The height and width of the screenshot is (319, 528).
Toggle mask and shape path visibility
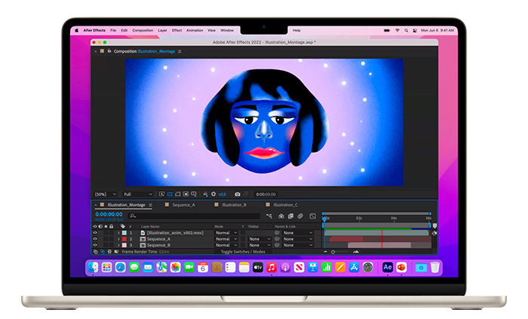pyautogui.click(x=178, y=194)
